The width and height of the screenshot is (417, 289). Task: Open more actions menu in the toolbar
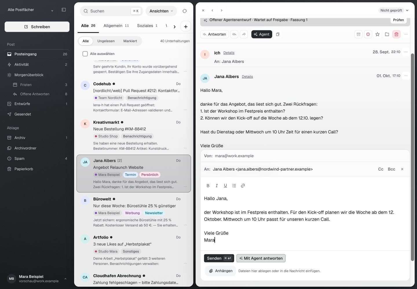coord(406,34)
